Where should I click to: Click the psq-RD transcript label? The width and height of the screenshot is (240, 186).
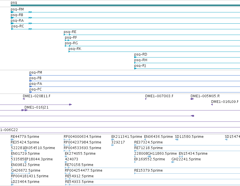(x=141, y=54)
